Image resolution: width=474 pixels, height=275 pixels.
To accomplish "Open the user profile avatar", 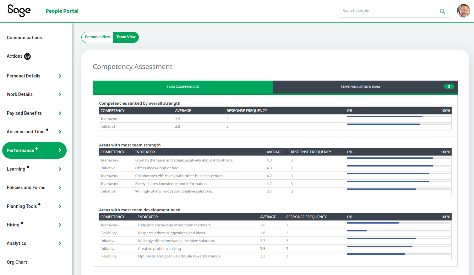I will (463, 11).
